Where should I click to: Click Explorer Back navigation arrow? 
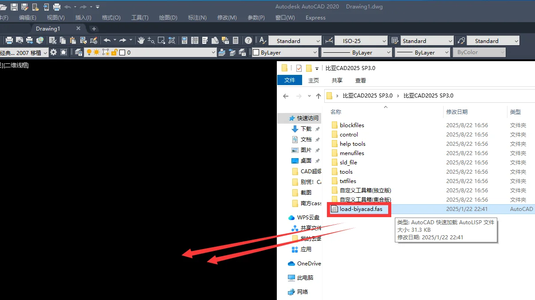(x=286, y=96)
